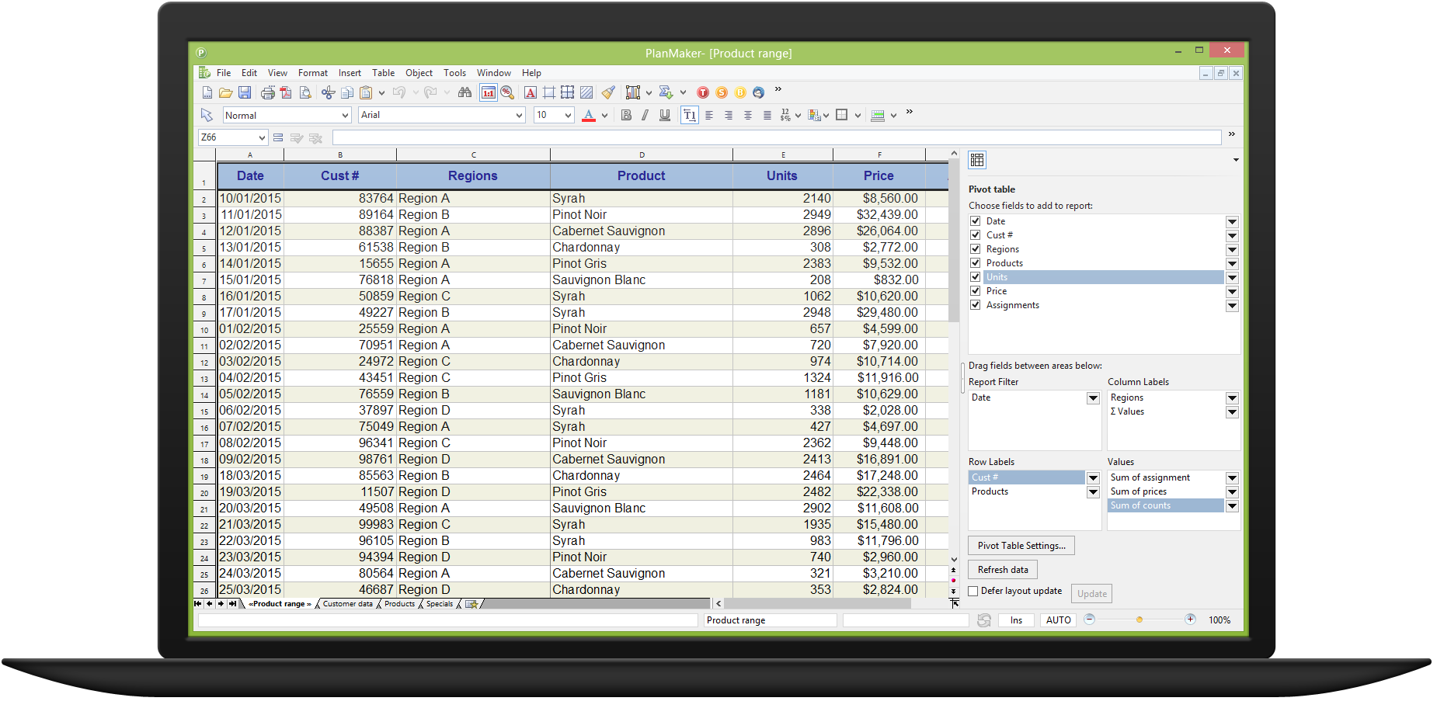Open the Normal paragraph style dropdown
The height and width of the screenshot is (722, 1437).
tap(346, 115)
